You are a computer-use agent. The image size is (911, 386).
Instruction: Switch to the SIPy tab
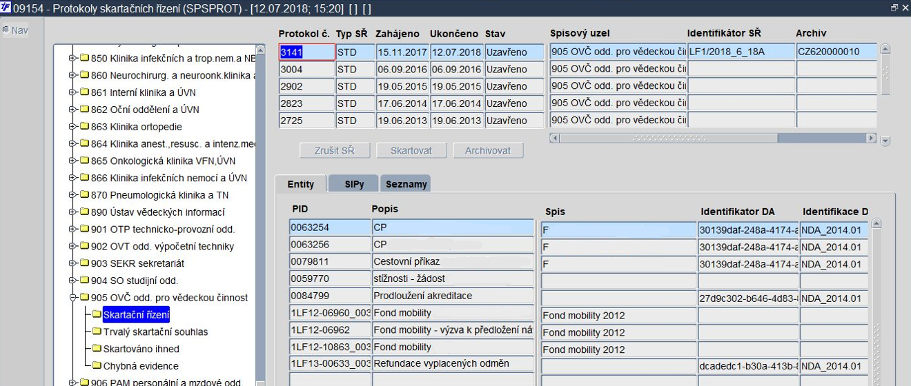tap(353, 184)
